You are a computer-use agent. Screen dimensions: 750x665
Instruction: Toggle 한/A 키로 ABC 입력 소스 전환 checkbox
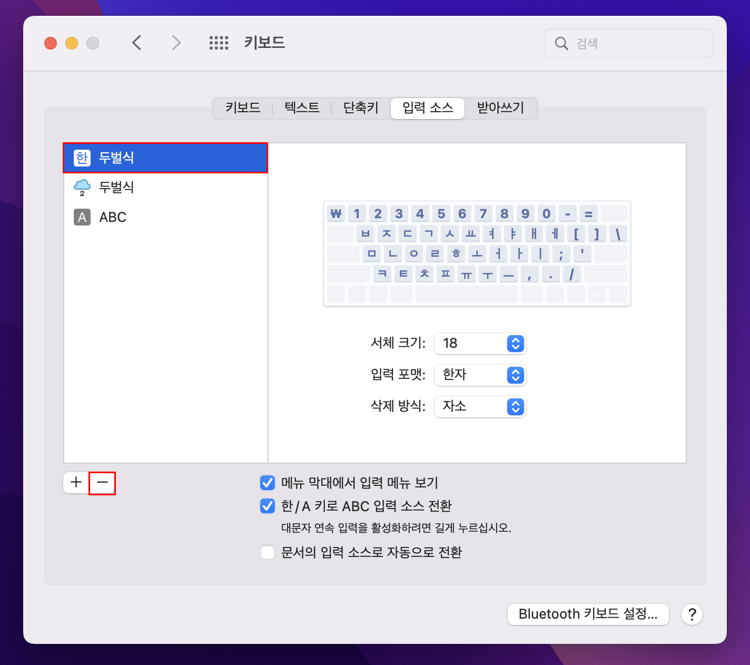[268, 506]
